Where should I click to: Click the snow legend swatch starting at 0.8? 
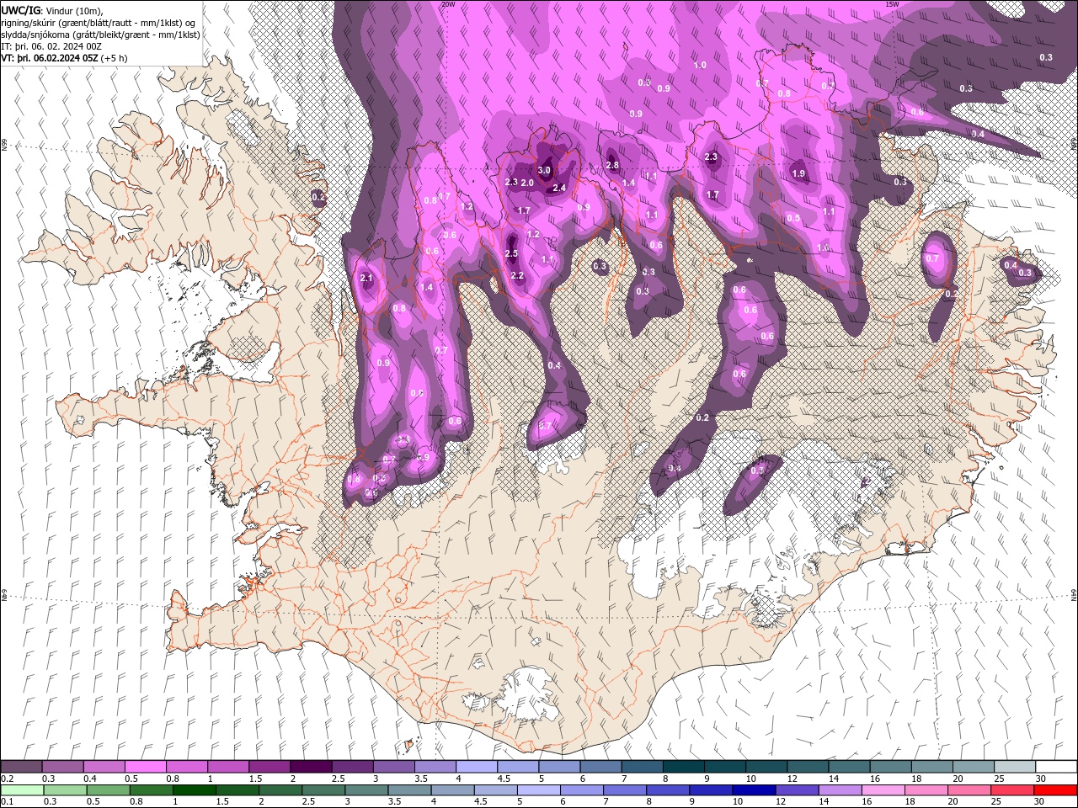coord(187,767)
